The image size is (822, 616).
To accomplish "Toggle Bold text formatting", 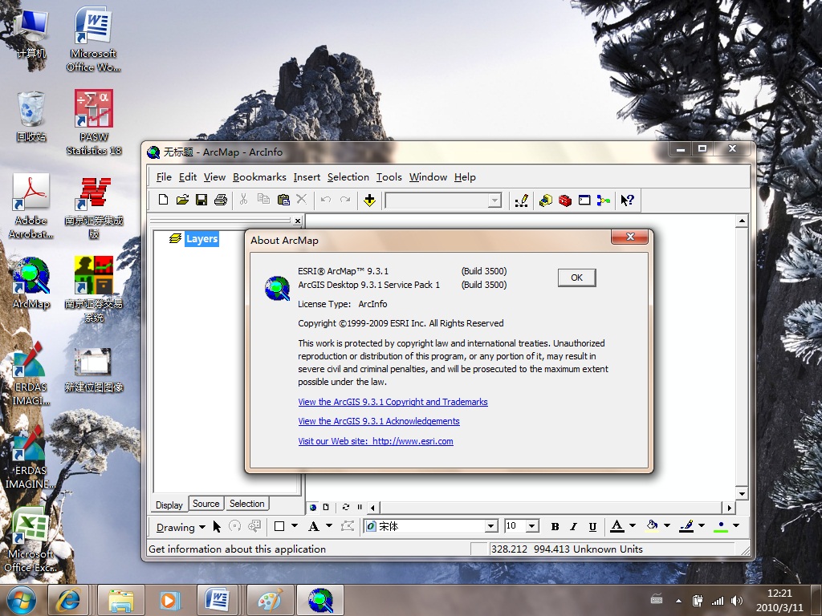I will [x=555, y=526].
